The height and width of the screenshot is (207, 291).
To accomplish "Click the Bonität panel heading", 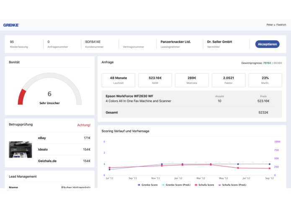I will (x=14, y=62).
